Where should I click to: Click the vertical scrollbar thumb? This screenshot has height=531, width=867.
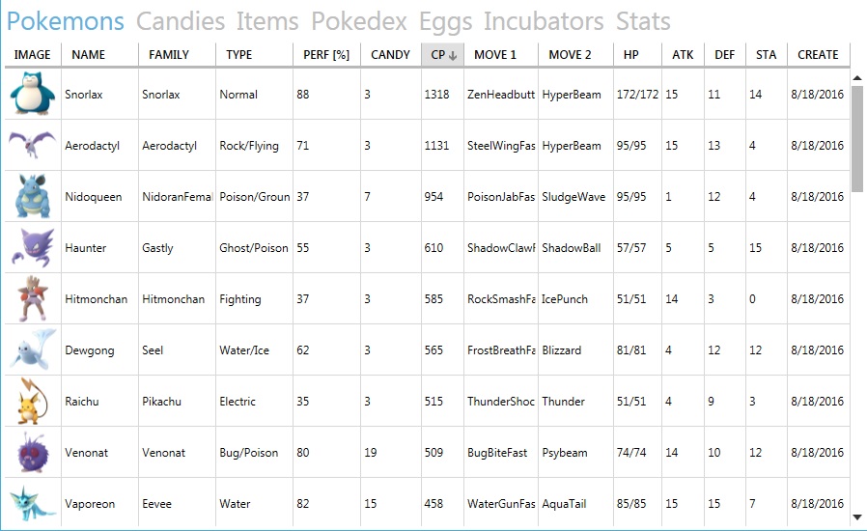pyautogui.click(x=857, y=138)
